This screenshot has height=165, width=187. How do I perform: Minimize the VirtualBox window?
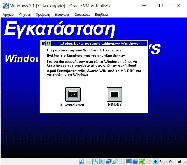144,6
